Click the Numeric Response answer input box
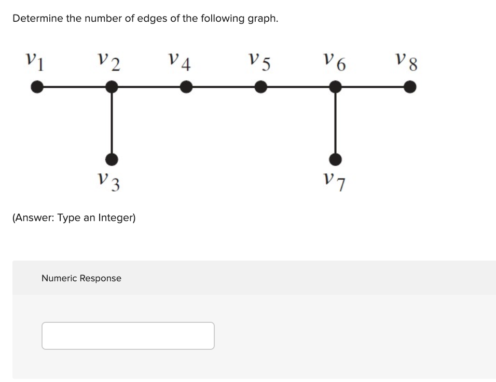496x382 pixels. coord(128,335)
